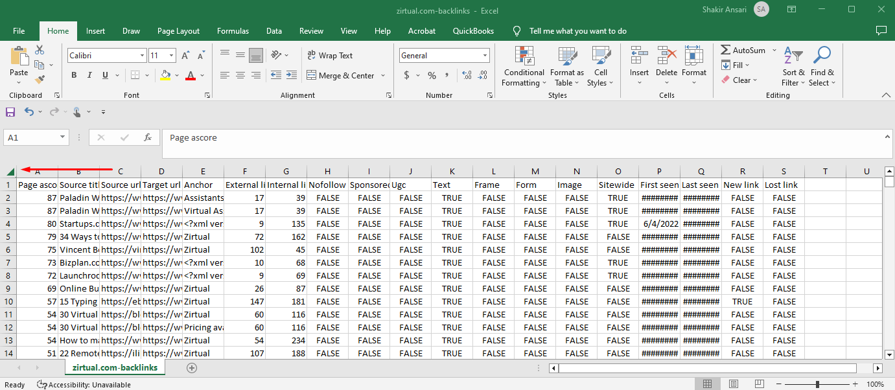Switch to Page Layout view in status bar

click(x=734, y=384)
